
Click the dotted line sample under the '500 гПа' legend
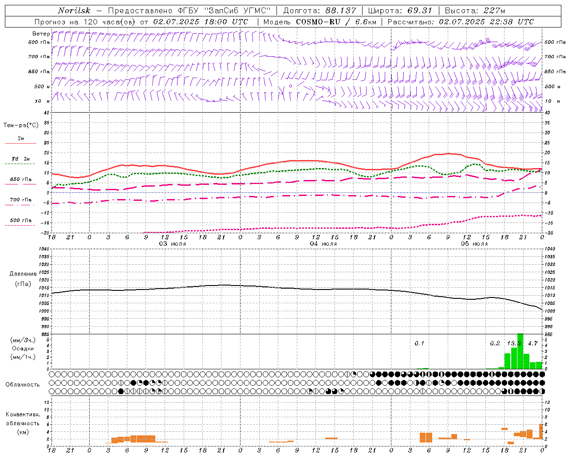(20, 225)
